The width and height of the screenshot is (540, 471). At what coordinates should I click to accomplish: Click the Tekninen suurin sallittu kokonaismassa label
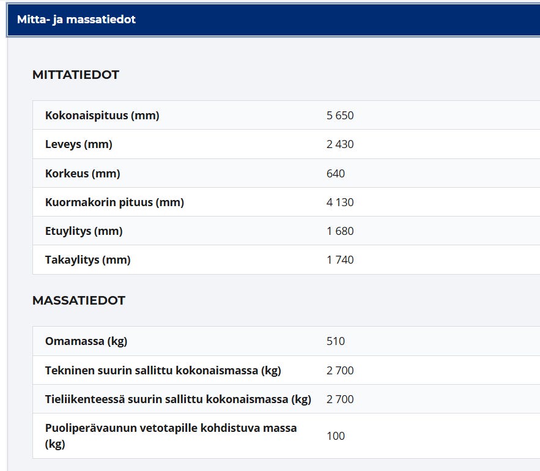pos(163,371)
